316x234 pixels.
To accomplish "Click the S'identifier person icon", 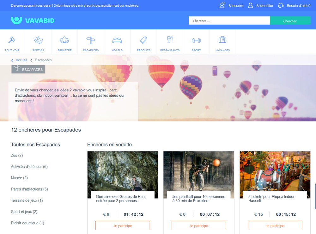I will 251,5.
